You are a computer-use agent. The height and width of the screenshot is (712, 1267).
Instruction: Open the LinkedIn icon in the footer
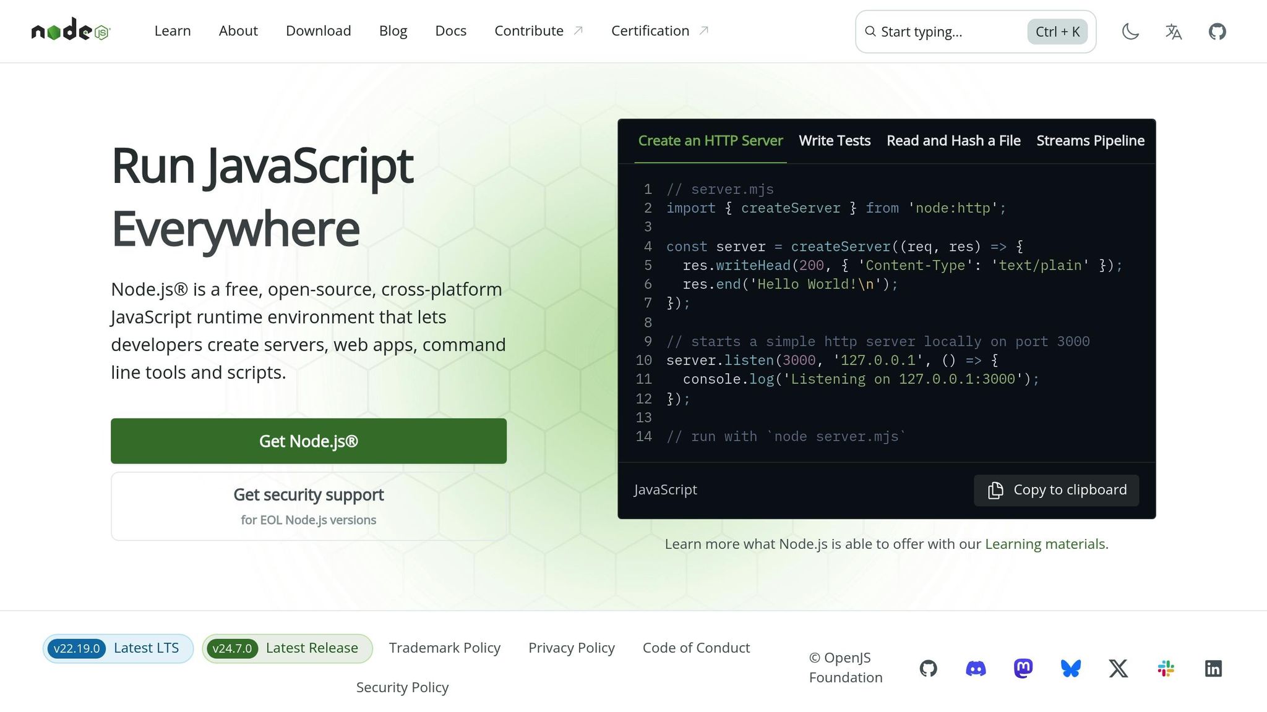(x=1214, y=668)
